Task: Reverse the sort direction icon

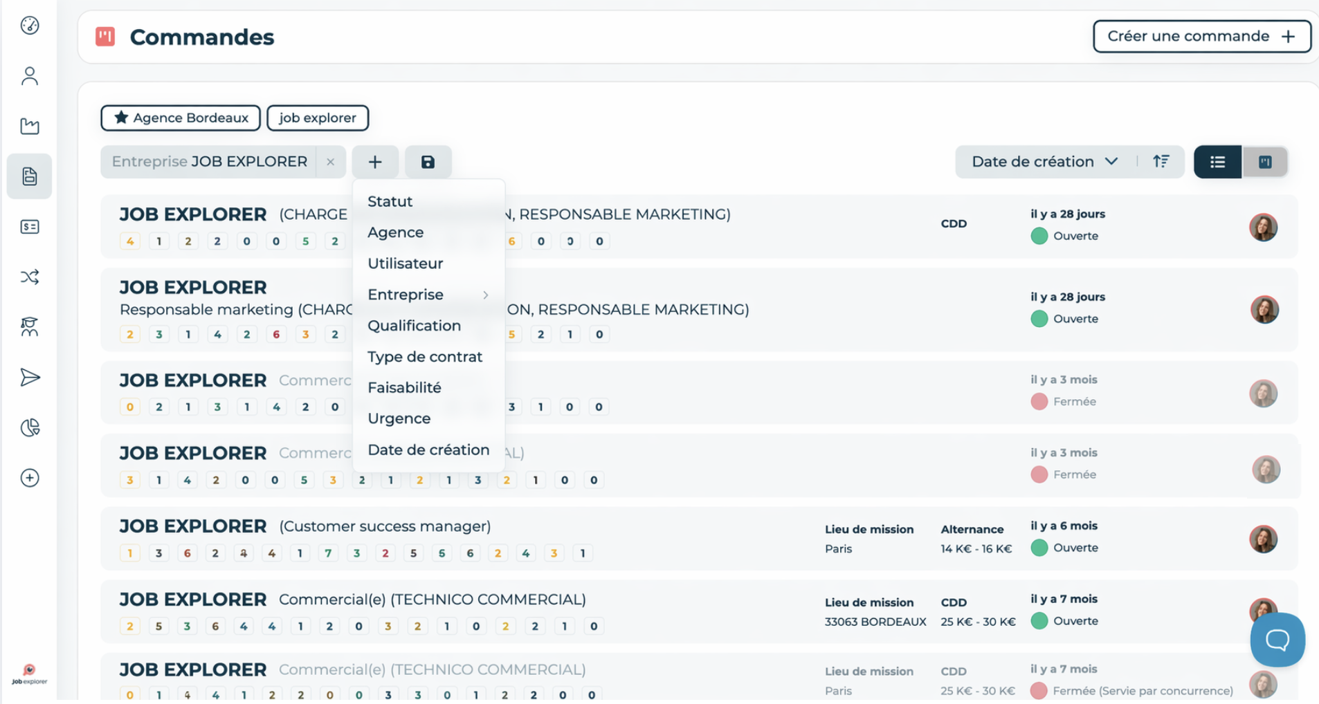Action: click(1161, 161)
